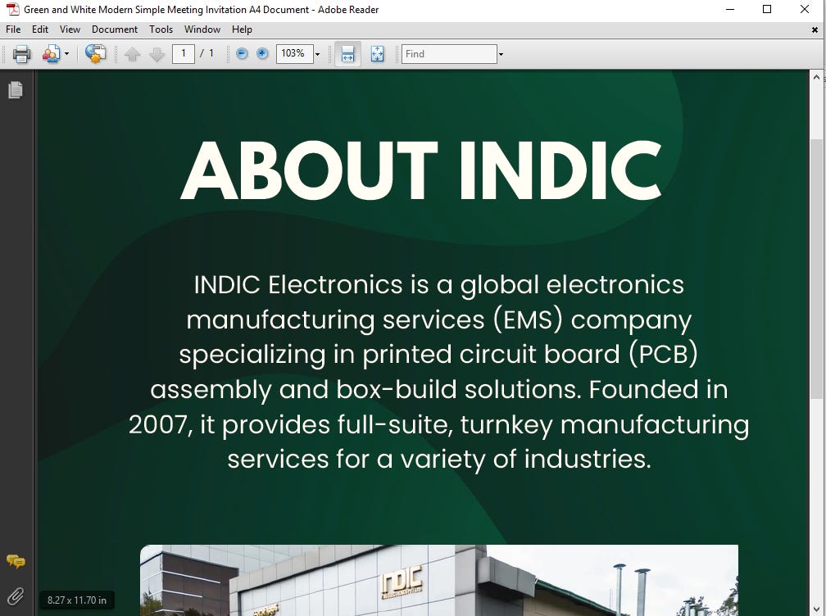
Task: Open the Window menu
Action: coord(202,29)
